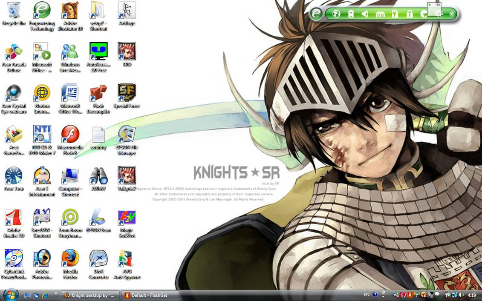Open Snes9XW shortcut
Viewport: 482px width, 301px height.
point(42,224)
